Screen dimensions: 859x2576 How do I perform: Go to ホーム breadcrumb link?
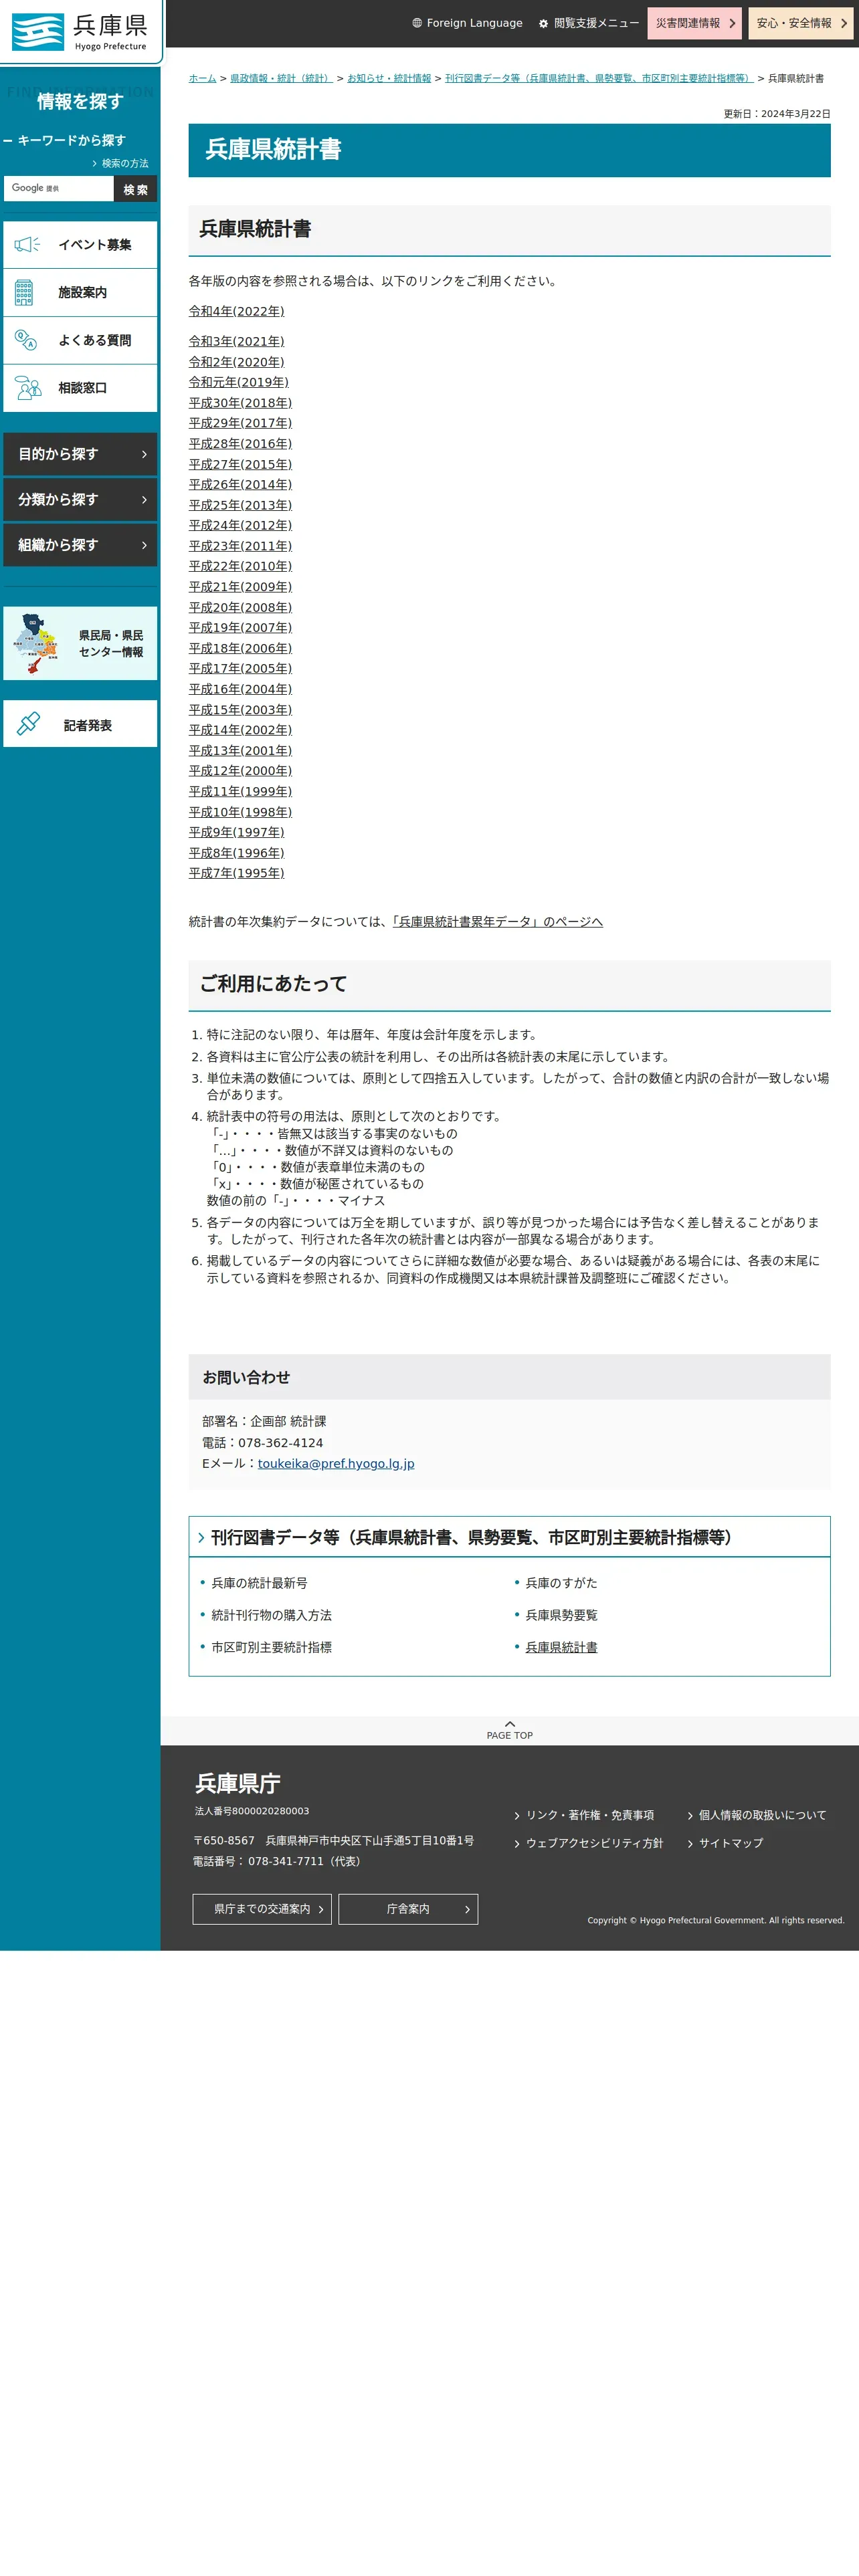point(202,78)
